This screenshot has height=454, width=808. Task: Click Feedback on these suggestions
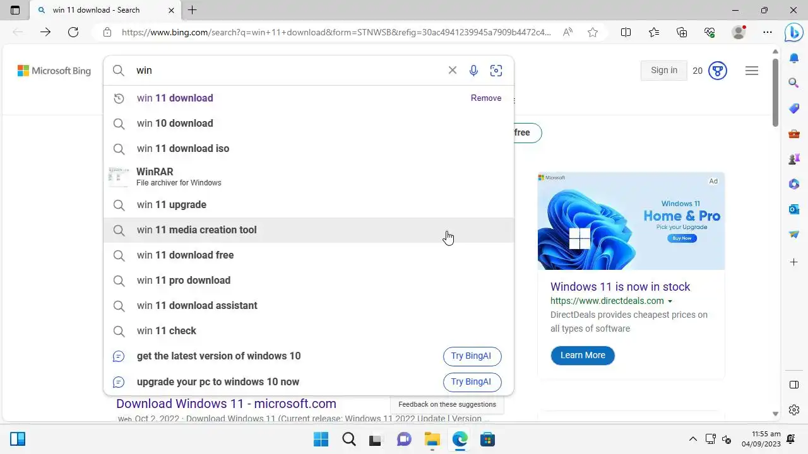(447, 404)
